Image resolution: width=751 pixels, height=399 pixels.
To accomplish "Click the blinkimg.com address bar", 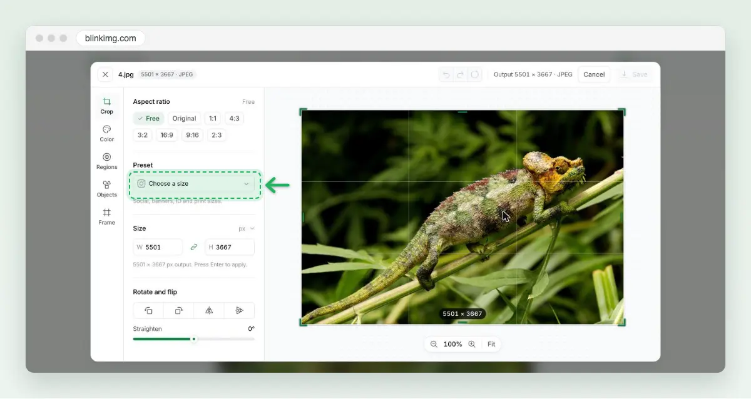I will 111,38.
